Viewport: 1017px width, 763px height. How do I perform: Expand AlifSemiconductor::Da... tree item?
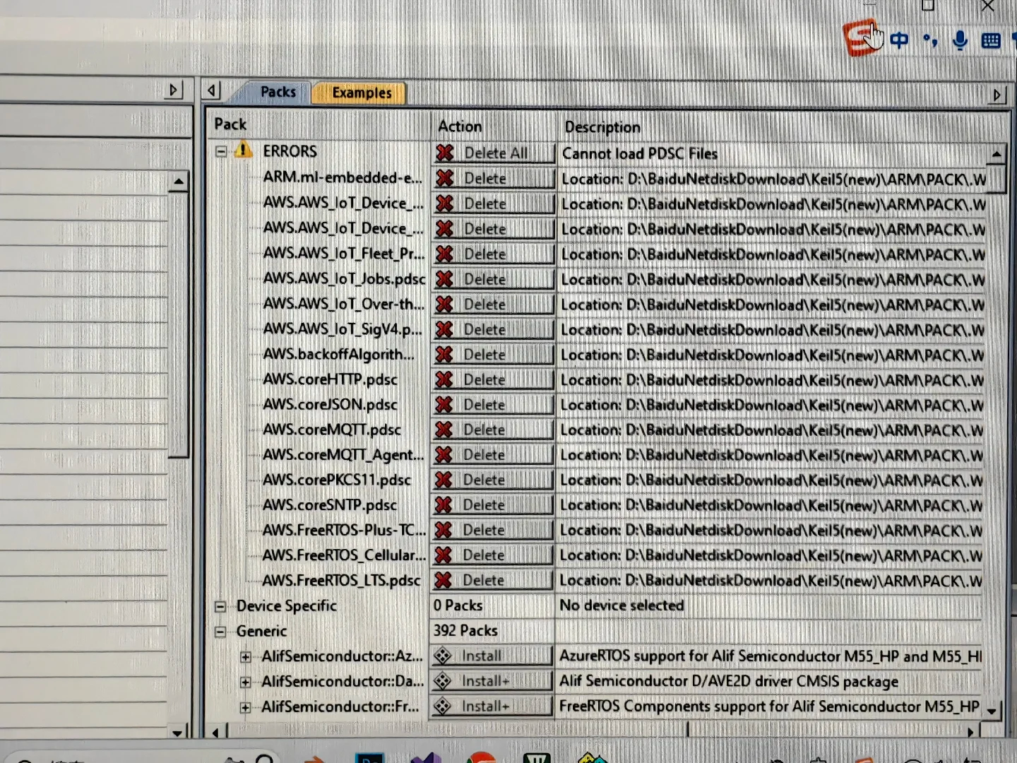point(245,682)
